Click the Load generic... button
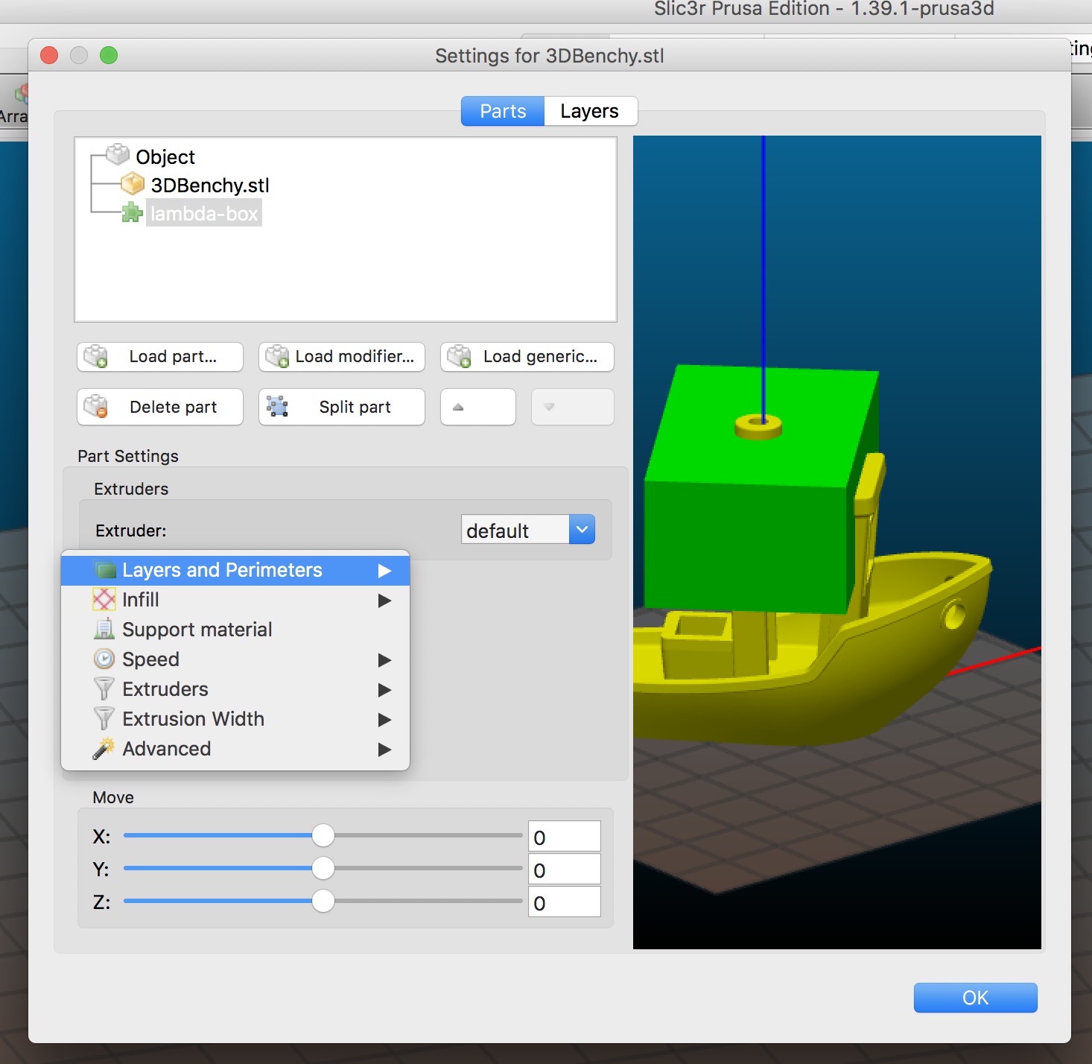Image resolution: width=1092 pixels, height=1064 pixels. click(x=527, y=357)
